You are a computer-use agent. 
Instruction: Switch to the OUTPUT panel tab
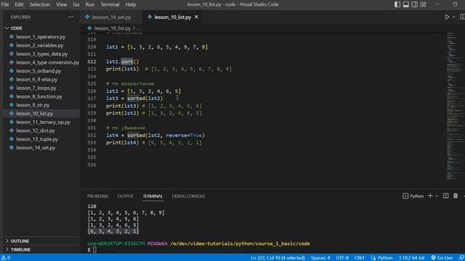[126, 196]
